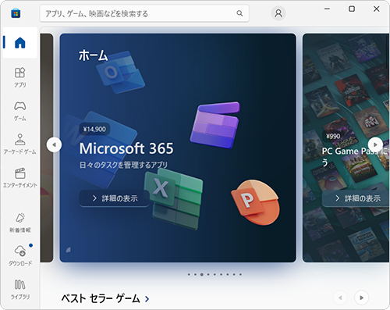This screenshot has width=390, height=310.
Task: Open the Home tab in sidebar
Action: 20,43
